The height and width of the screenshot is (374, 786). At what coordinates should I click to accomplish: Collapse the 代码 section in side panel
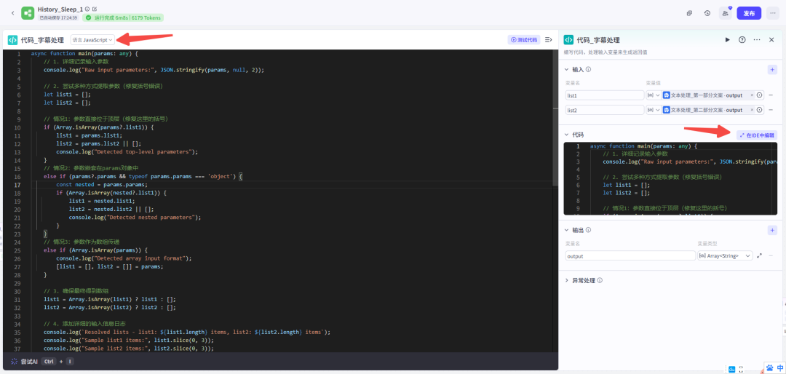(568, 135)
